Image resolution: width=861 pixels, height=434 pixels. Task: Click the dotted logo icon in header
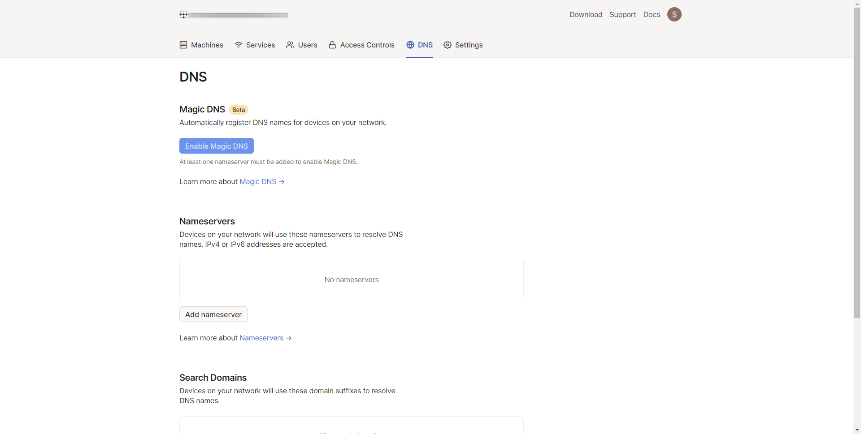[183, 15]
